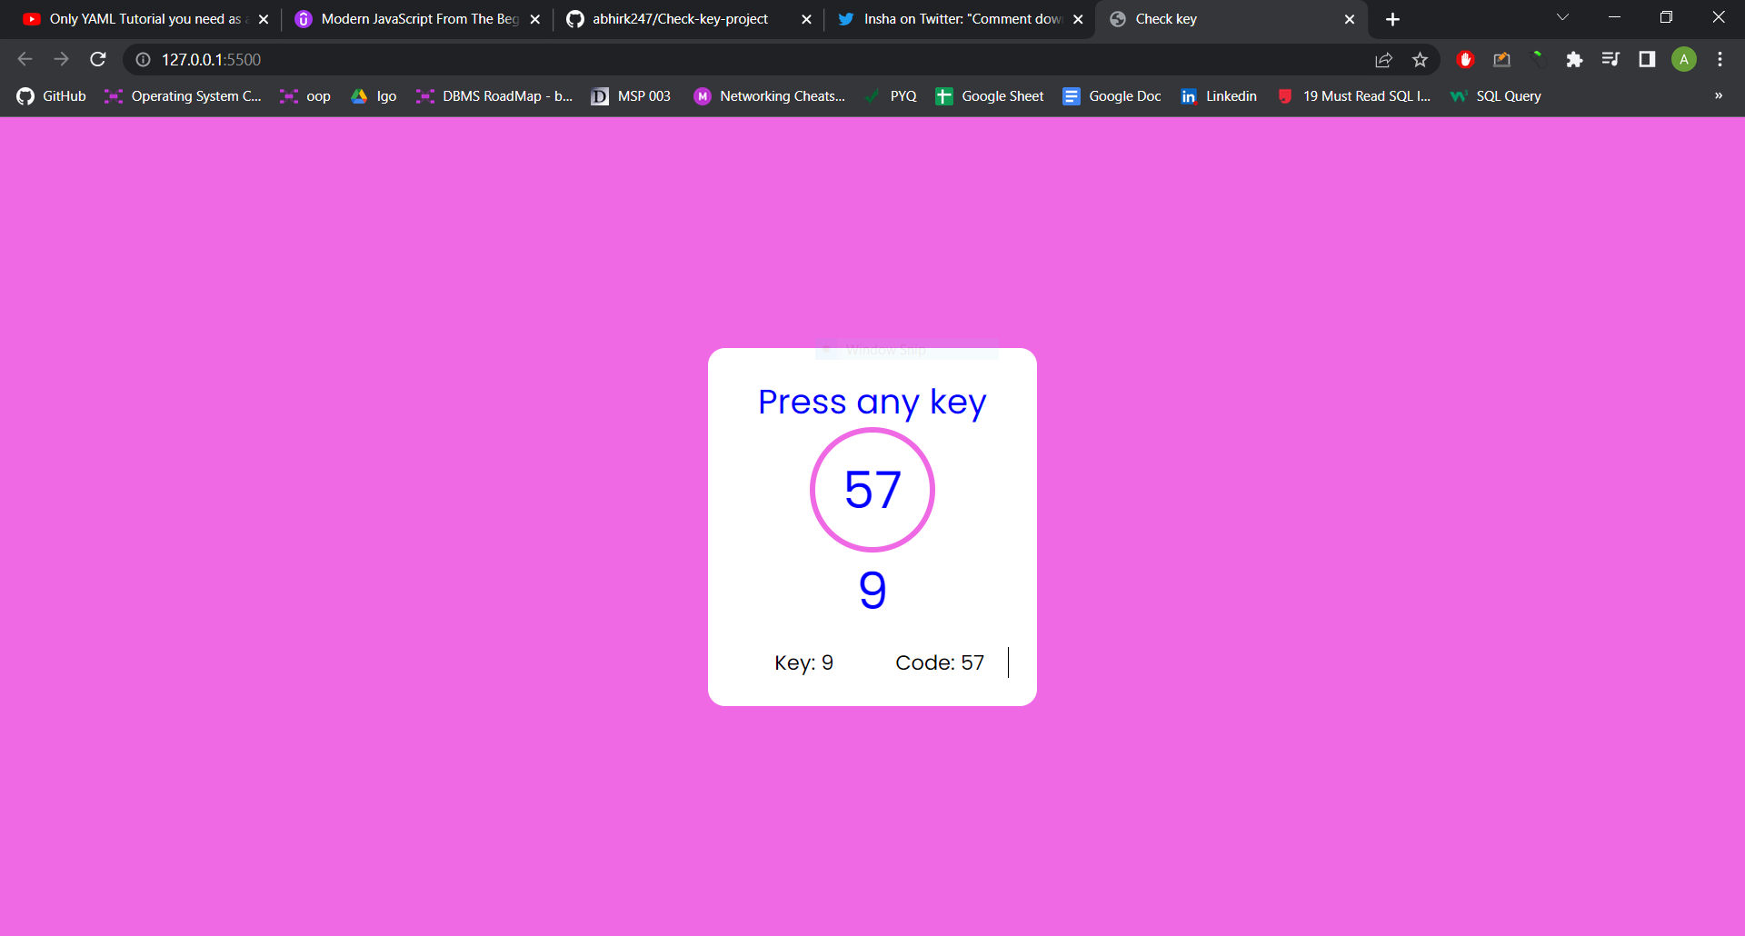Click inside the address bar
Viewport: 1745px width, 936px height.
636,59
